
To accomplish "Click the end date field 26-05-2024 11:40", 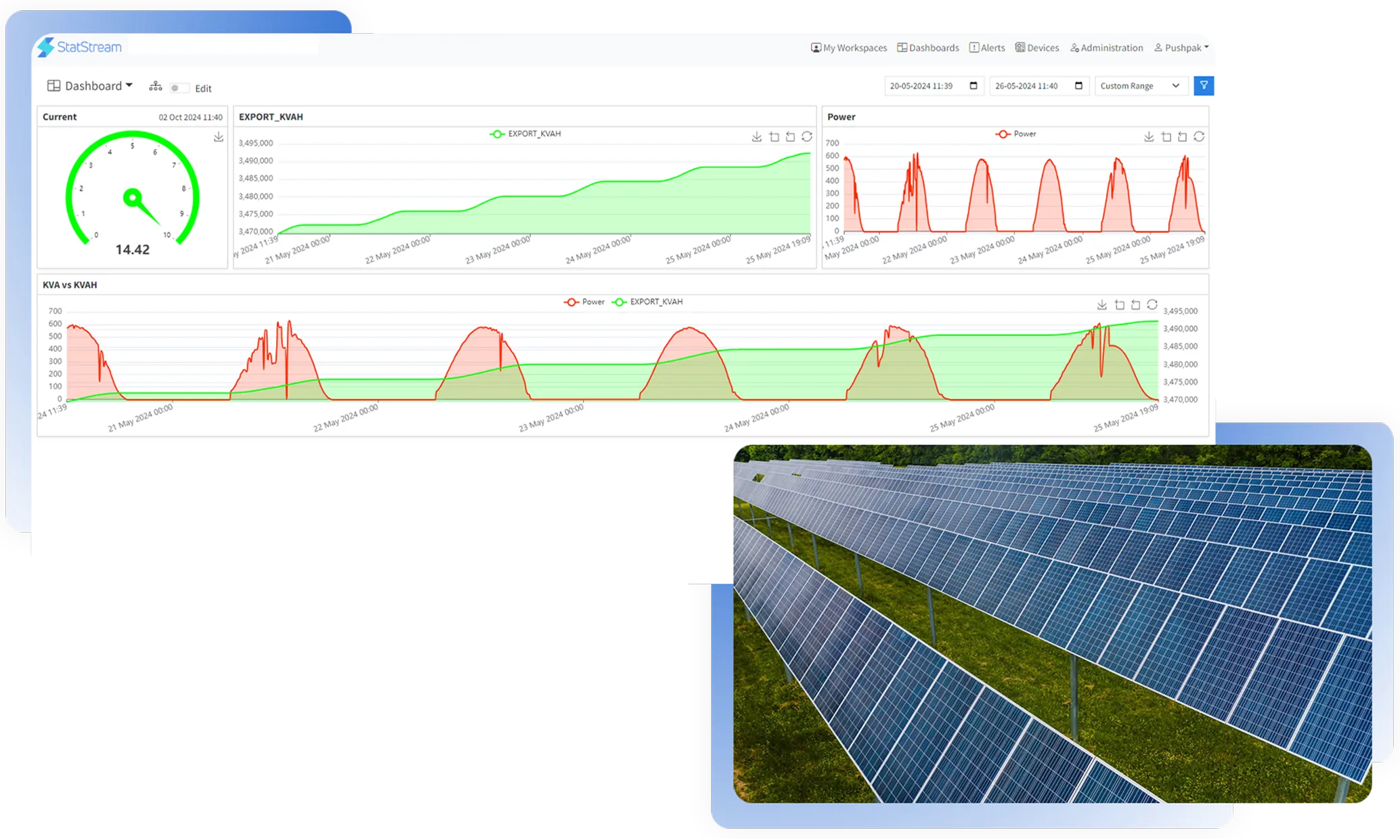I will point(1039,86).
